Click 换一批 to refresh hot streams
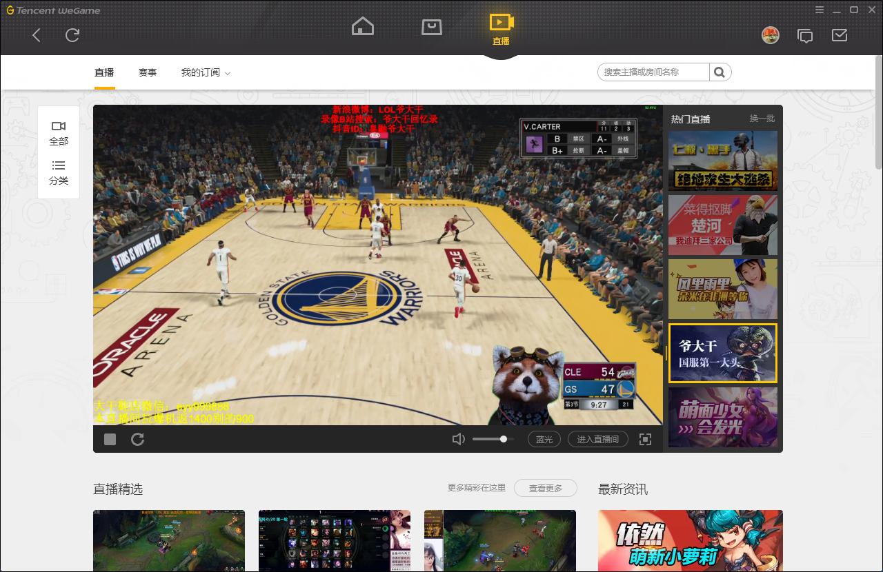883x572 pixels. (762, 119)
